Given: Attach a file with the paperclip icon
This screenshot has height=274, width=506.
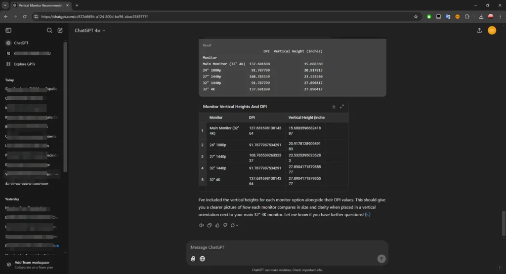Looking at the screenshot, I should click(193, 259).
